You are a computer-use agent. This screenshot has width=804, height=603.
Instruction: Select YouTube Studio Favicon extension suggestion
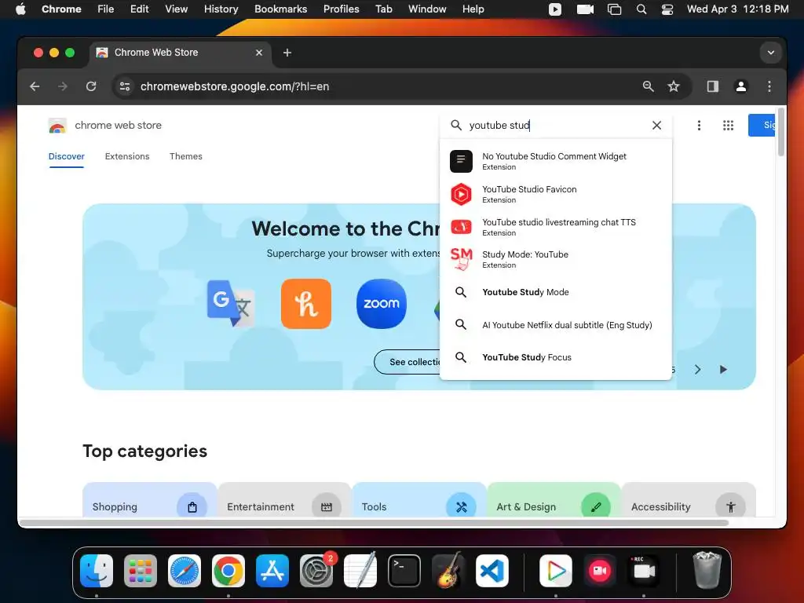point(556,195)
